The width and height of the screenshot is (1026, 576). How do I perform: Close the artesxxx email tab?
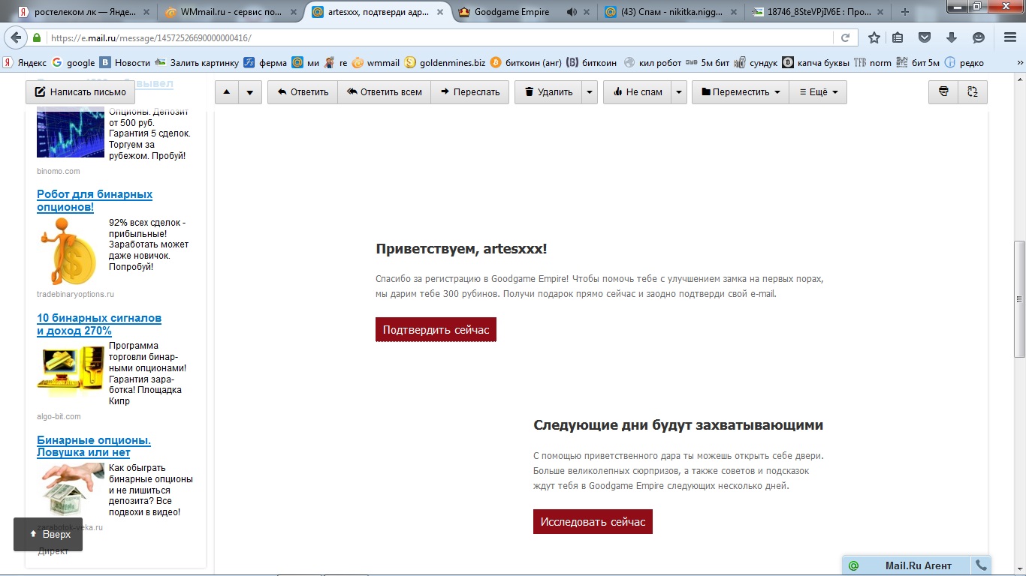coord(441,12)
